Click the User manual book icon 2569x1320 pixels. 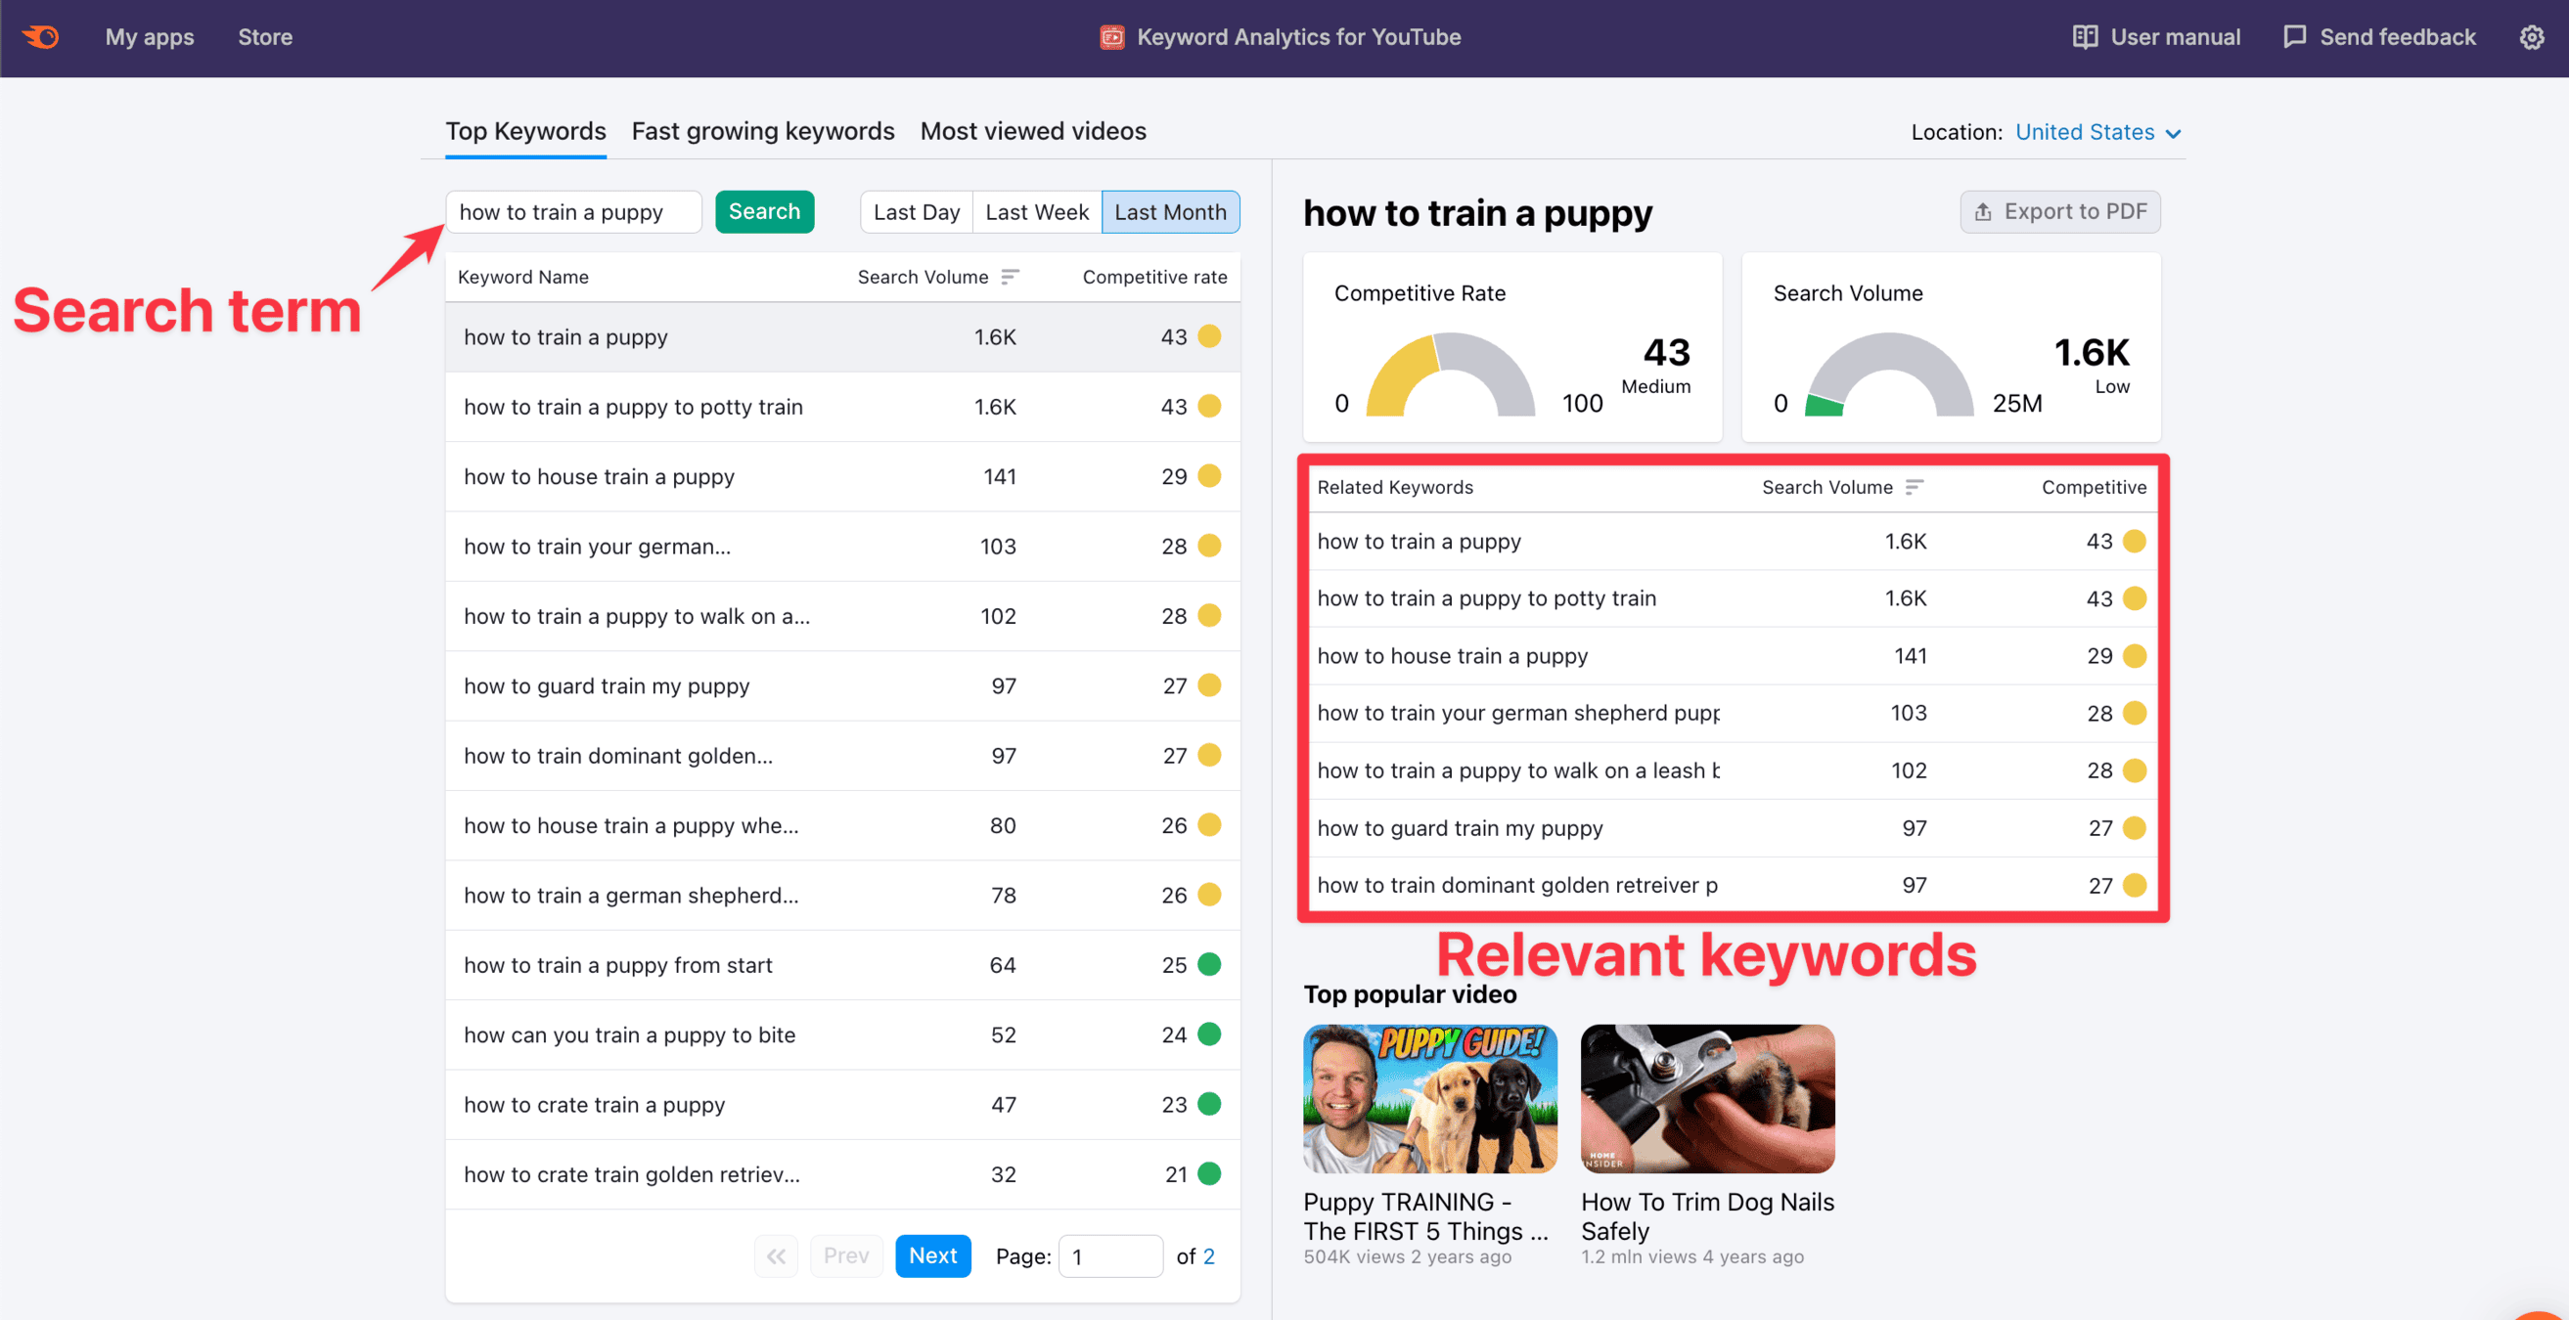2085,37
